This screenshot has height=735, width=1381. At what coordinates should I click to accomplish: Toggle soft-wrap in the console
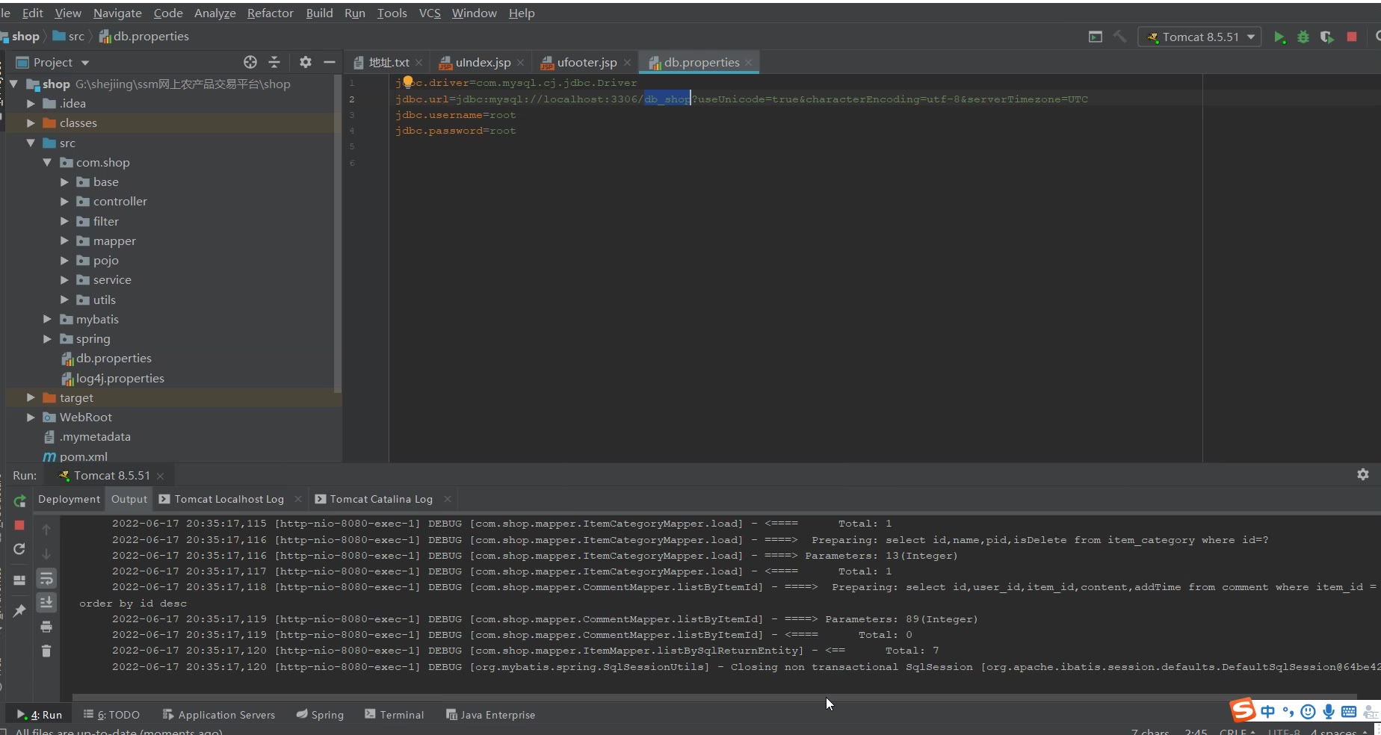(46, 579)
